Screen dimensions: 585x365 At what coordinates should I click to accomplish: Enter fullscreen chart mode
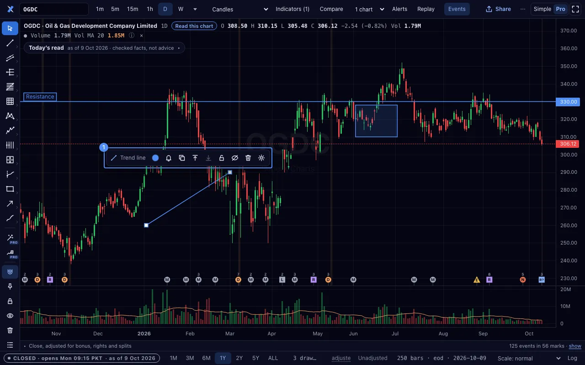click(x=576, y=9)
